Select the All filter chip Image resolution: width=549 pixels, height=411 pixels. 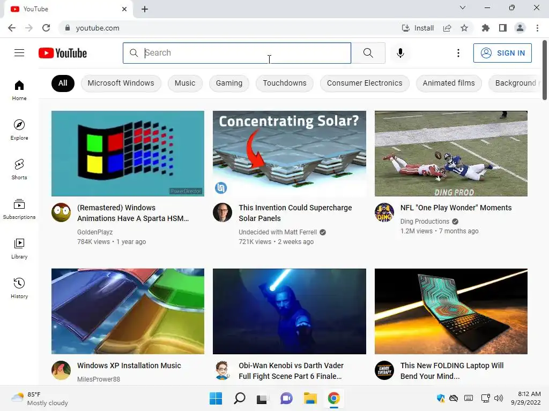pos(63,83)
